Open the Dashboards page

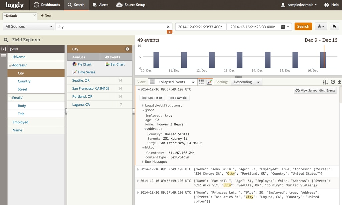point(47,5)
